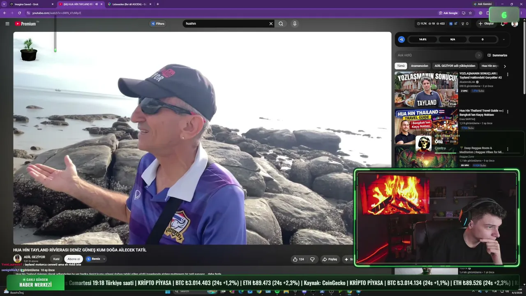Select the ADİL GEZİYOR adlı yükleyiciden chip
526x296 pixels.
(x=455, y=66)
